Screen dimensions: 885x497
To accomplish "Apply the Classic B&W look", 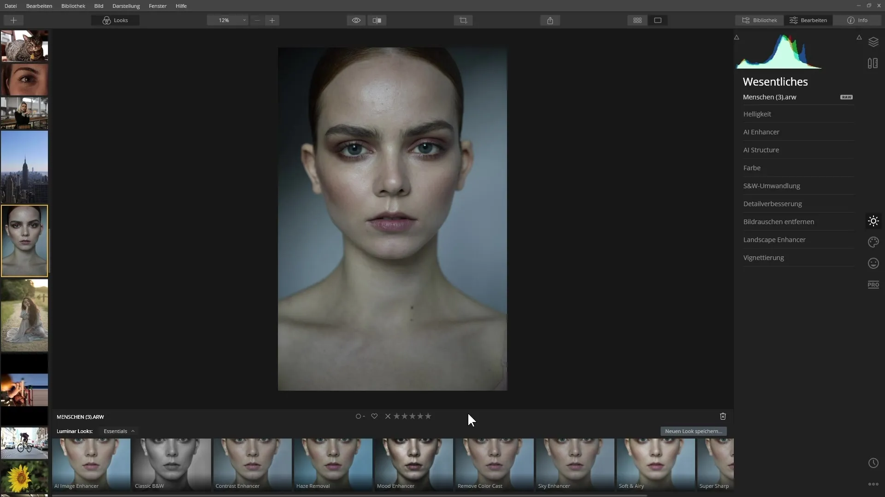I will [172, 464].
